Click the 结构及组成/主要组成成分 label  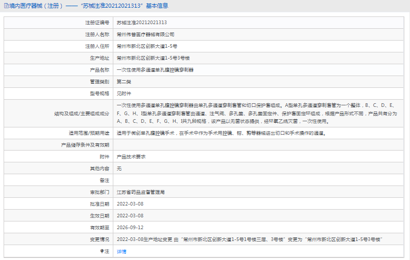[x=81, y=114]
